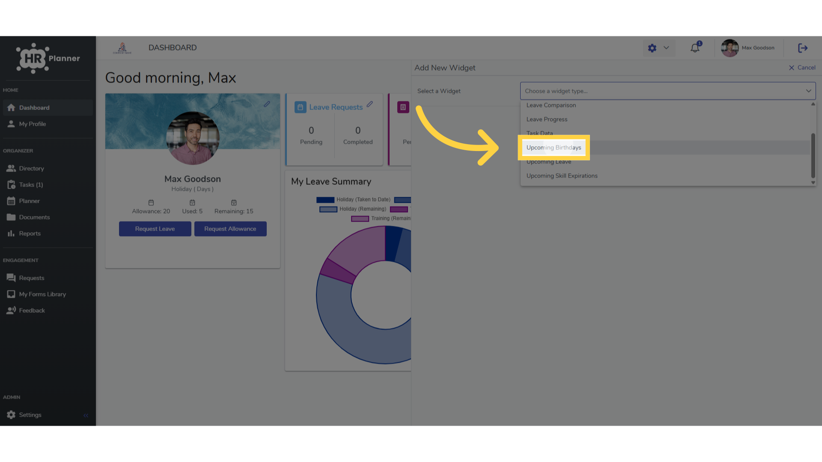The height and width of the screenshot is (462, 822).
Task: Toggle Holiday (Remaining) legend swatch
Action: [328, 209]
